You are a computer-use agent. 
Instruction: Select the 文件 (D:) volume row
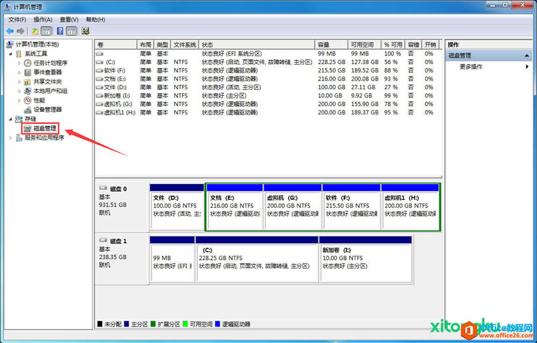[x=266, y=87]
